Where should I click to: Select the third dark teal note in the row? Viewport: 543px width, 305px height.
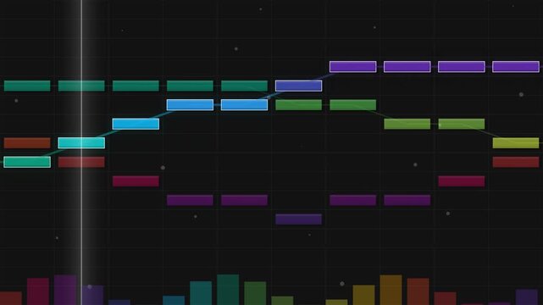pyautogui.click(x=136, y=86)
